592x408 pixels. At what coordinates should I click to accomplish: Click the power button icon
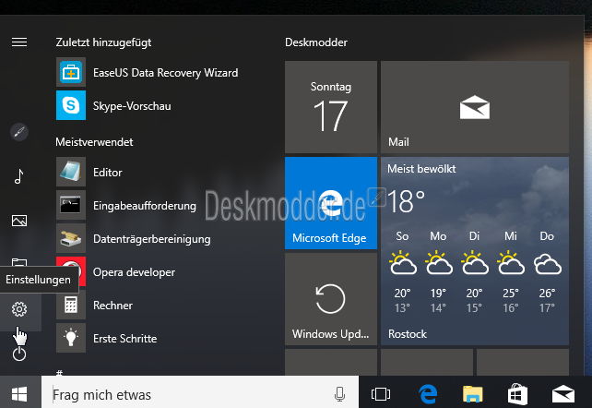click(x=19, y=354)
